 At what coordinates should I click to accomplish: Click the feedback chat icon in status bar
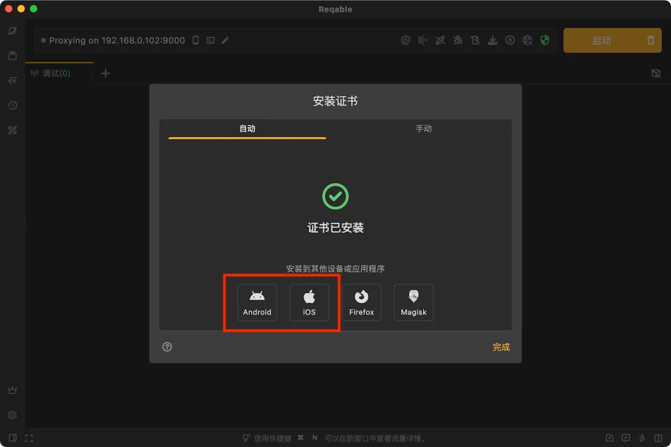pos(626,438)
